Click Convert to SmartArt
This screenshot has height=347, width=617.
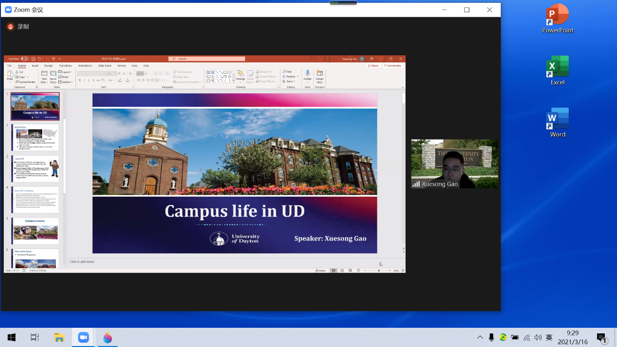click(187, 82)
